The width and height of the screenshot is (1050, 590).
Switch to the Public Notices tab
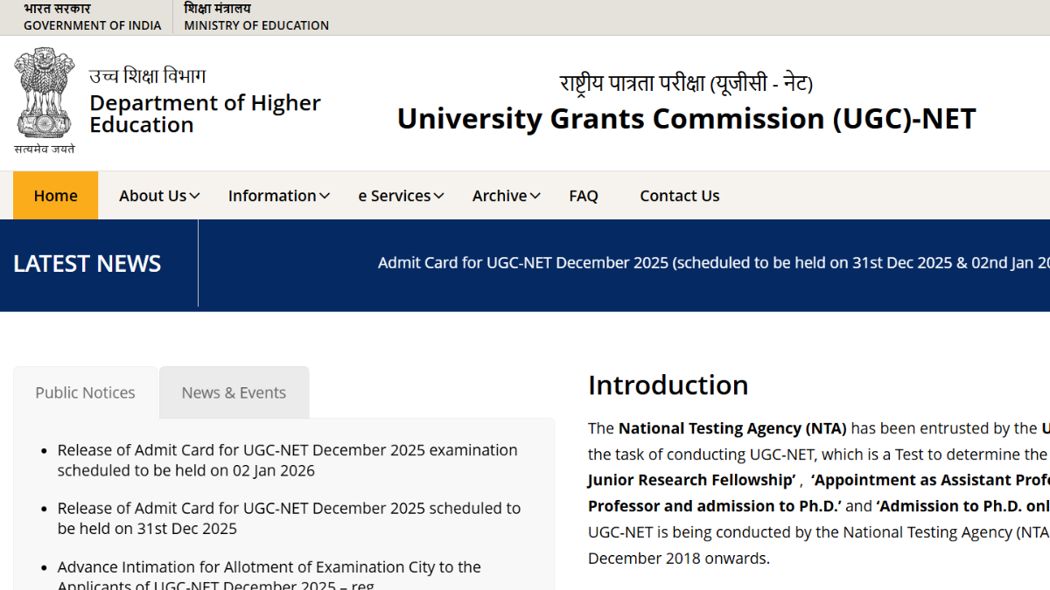pos(85,392)
